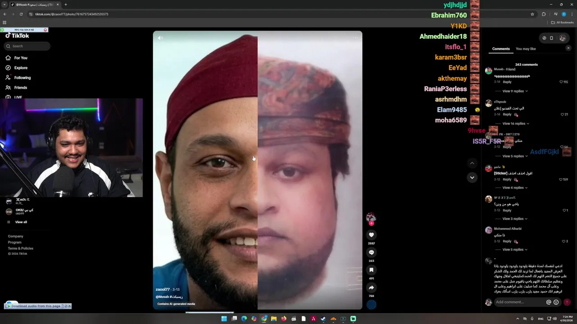Viewport: 577px width, 324px height.
Task: Reload the page with the refresh icon
Action: point(21,14)
